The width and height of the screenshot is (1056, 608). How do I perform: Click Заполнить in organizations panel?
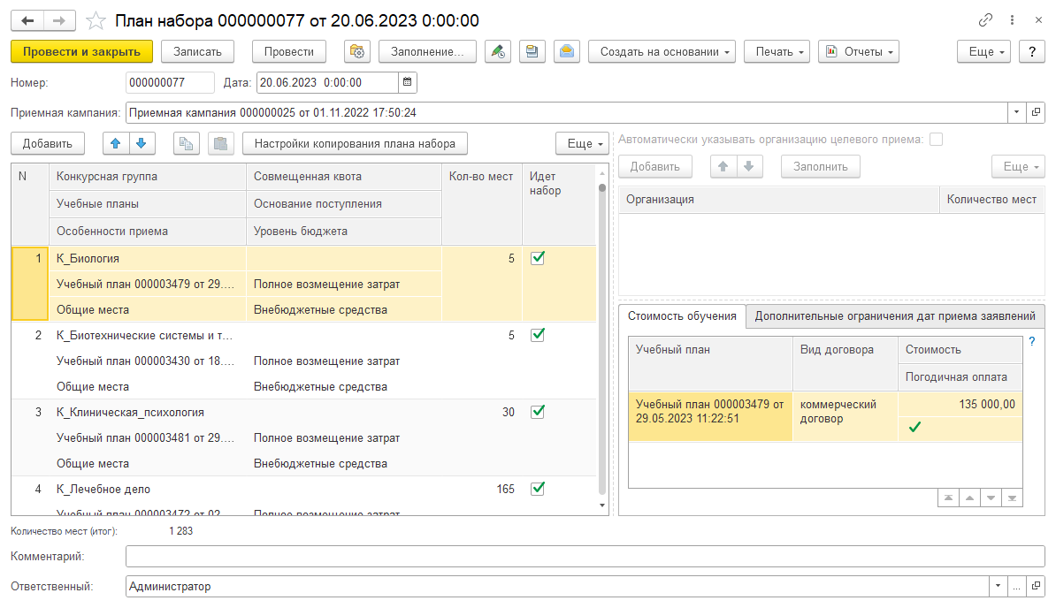tap(820, 166)
